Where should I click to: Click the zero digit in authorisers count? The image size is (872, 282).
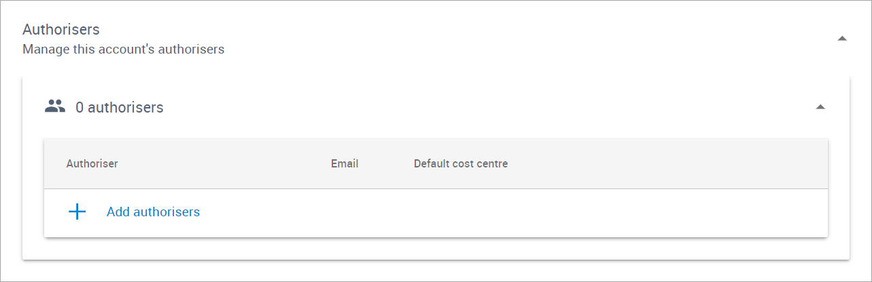[80, 107]
